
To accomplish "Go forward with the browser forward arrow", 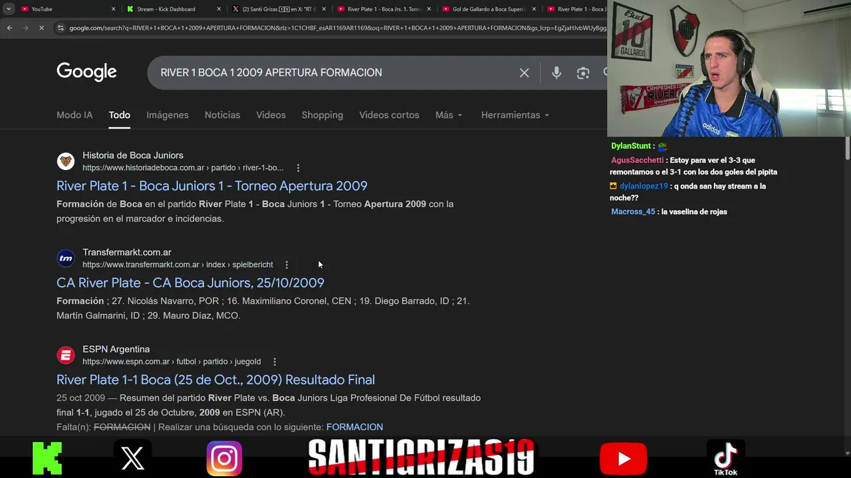I will 25,28.
